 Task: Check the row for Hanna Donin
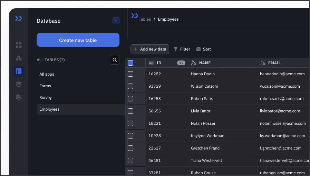pos(130,74)
